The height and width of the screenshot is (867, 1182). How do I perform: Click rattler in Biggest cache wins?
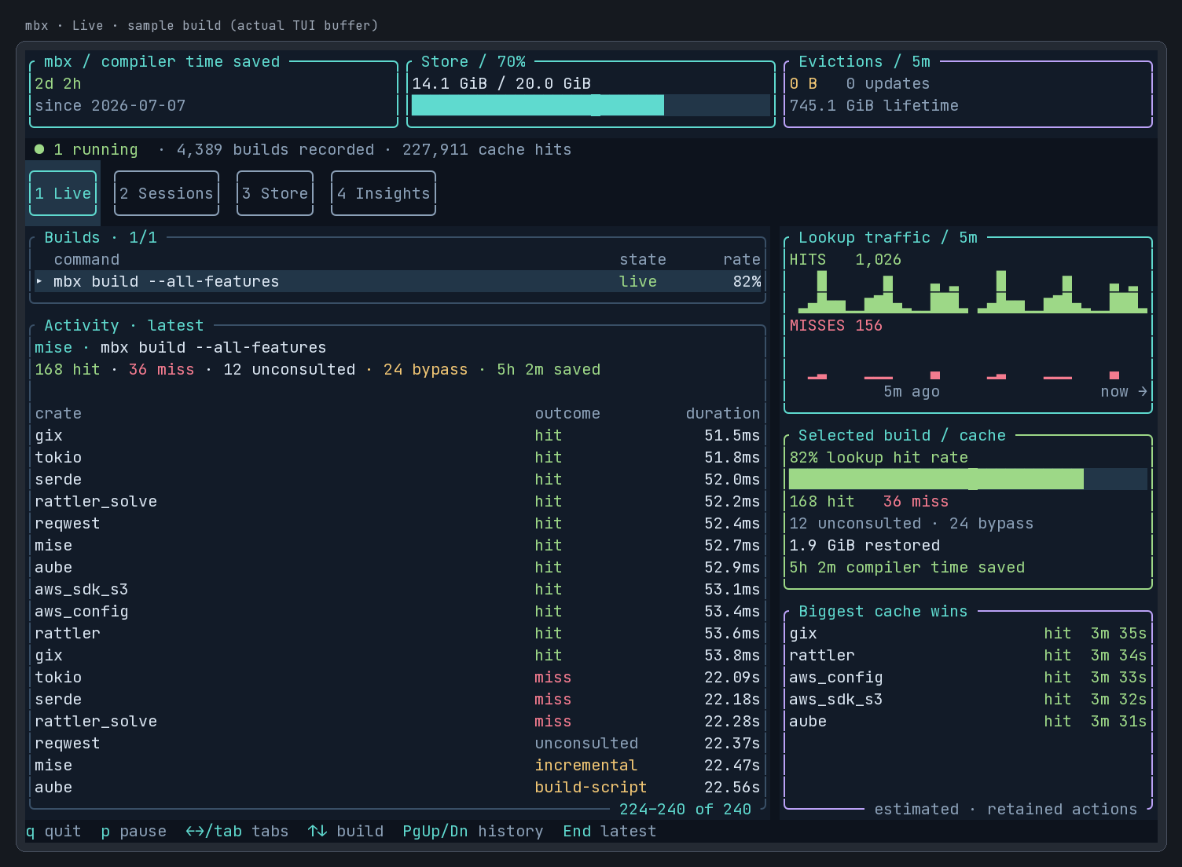[968, 655]
